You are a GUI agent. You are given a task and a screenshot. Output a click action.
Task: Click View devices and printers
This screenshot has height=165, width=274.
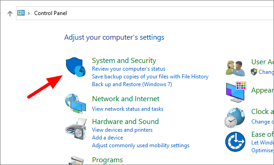pos(122,130)
